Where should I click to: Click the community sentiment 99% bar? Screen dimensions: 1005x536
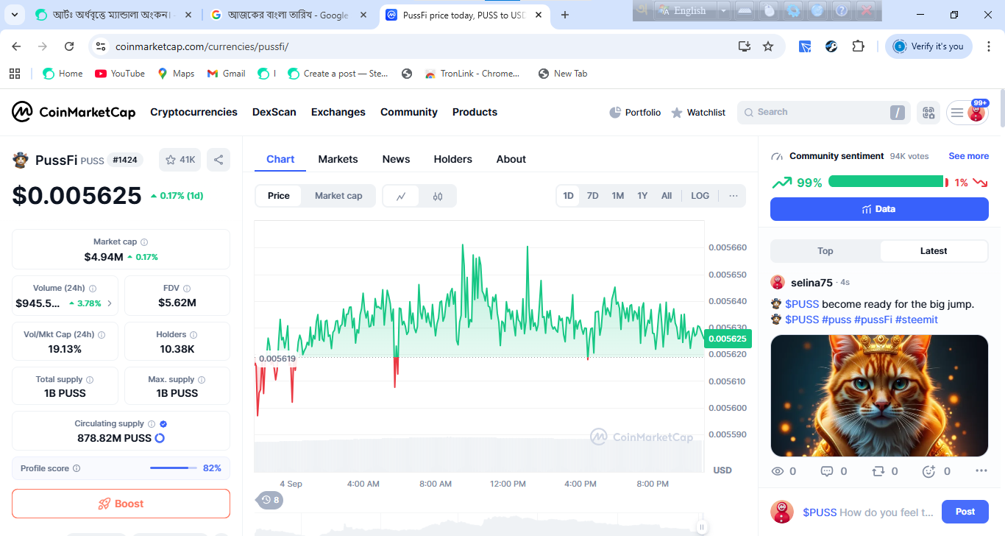click(x=886, y=182)
